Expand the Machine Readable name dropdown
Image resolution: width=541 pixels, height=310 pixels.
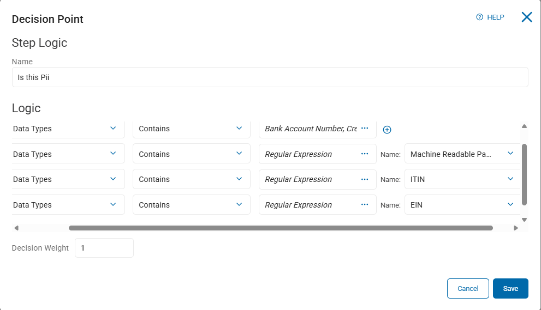[x=510, y=154]
